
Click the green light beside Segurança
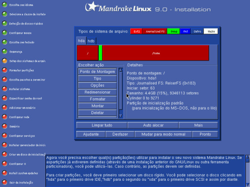tap(4, 52)
